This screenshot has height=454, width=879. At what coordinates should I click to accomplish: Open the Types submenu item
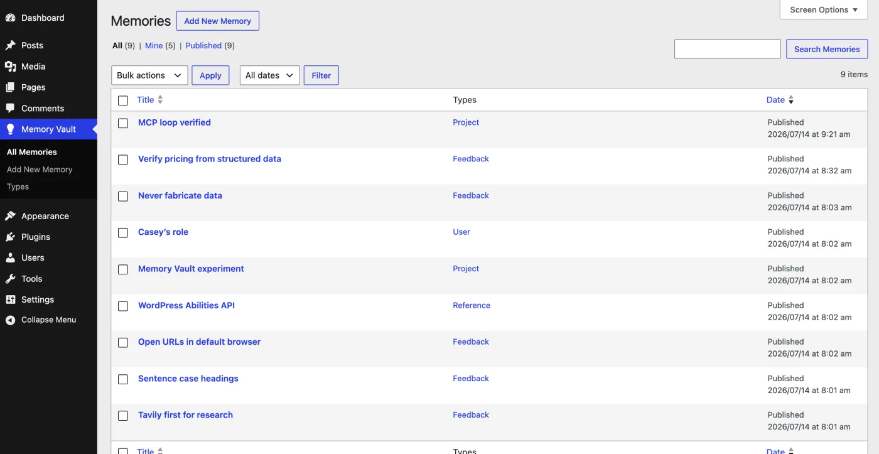point(18,186)
